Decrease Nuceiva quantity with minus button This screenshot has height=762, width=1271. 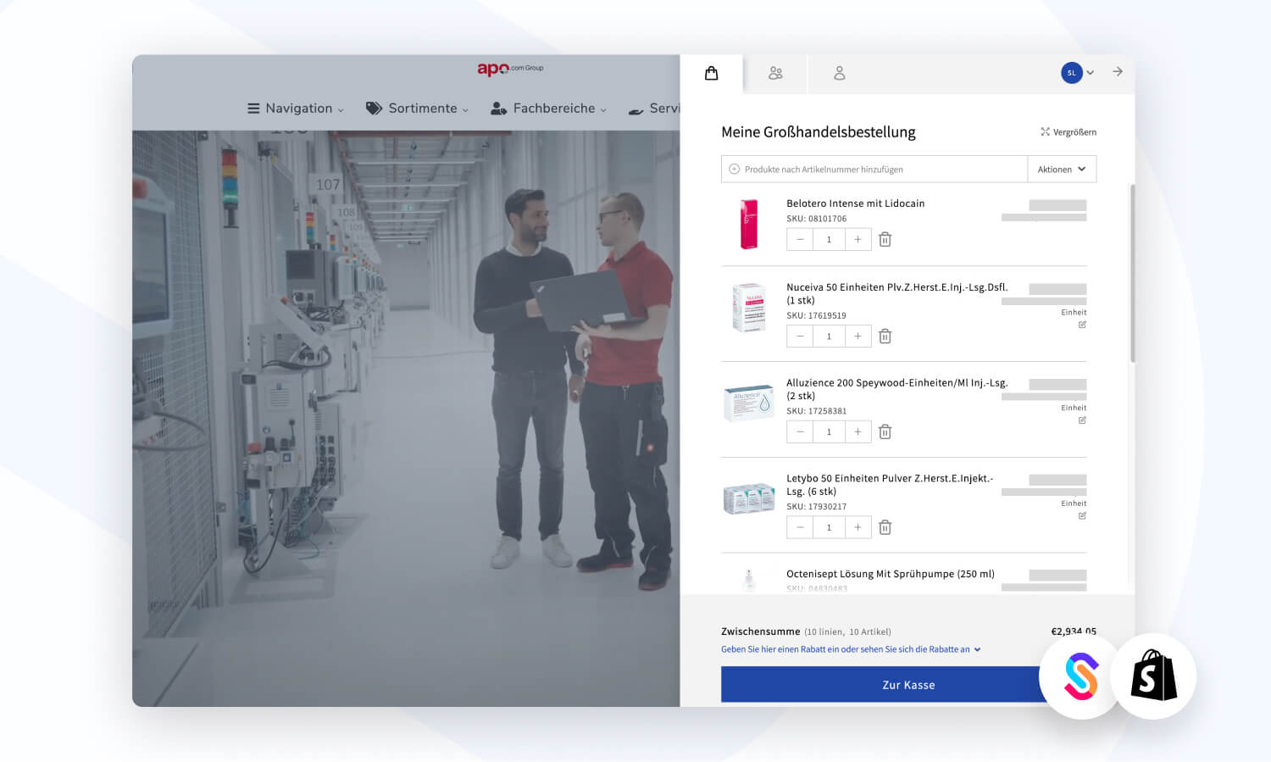[800, 337]
